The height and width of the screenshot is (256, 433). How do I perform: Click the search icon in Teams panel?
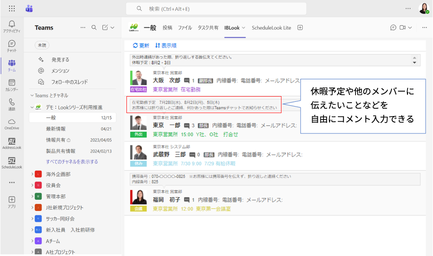94,28
